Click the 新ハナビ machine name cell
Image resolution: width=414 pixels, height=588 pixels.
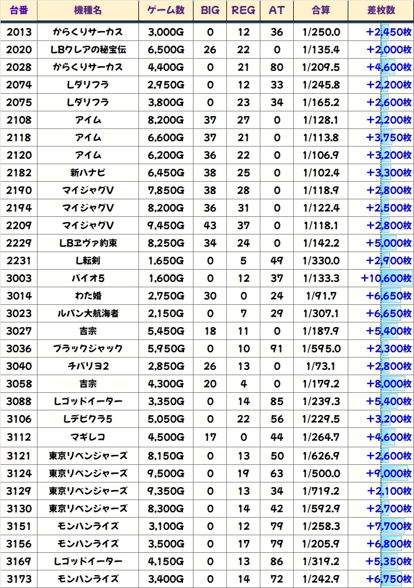[87, 172]
